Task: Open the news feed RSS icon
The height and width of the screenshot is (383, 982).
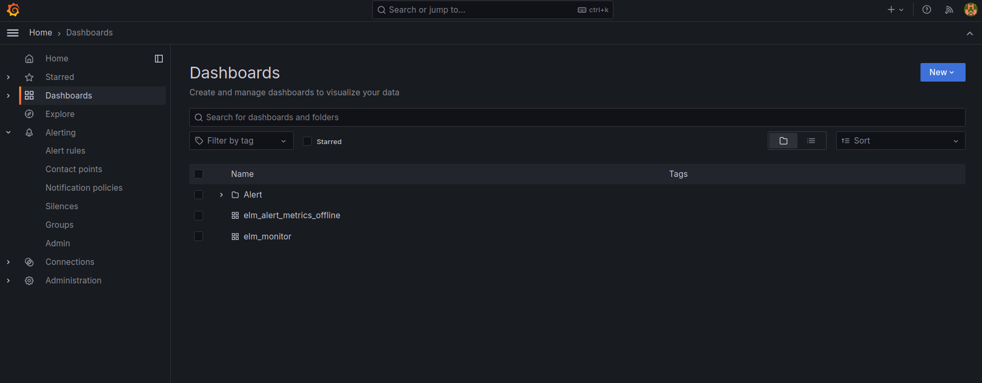Action: pyautogui.click(x=949, y=10)
